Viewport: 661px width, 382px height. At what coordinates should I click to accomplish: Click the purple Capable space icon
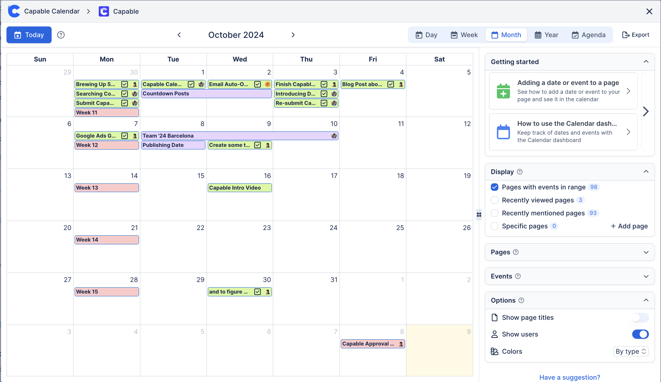[104, 11]
